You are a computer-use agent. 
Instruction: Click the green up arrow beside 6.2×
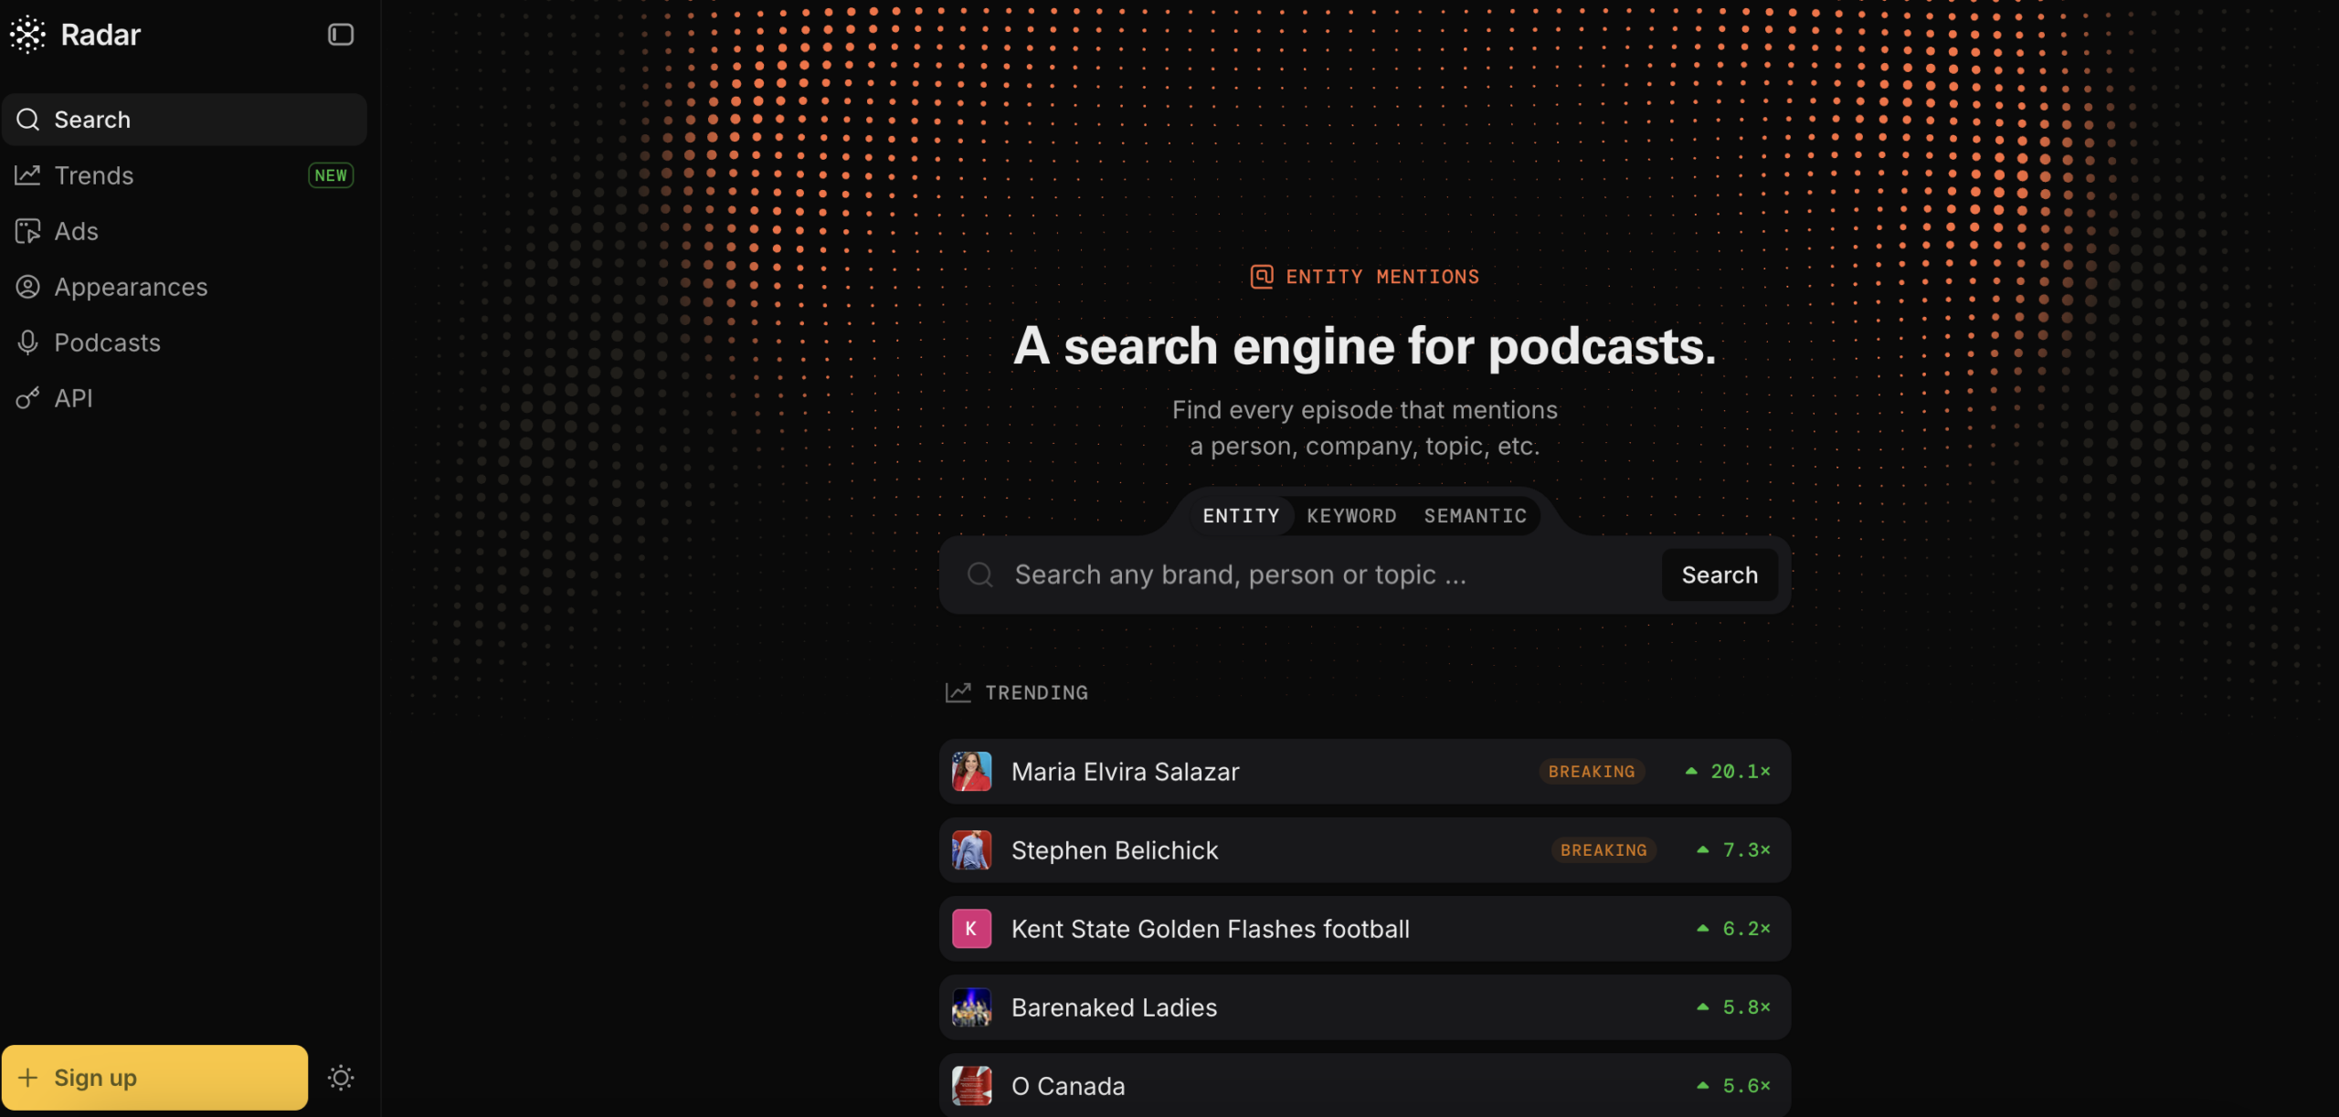(x=1703, y=929)
